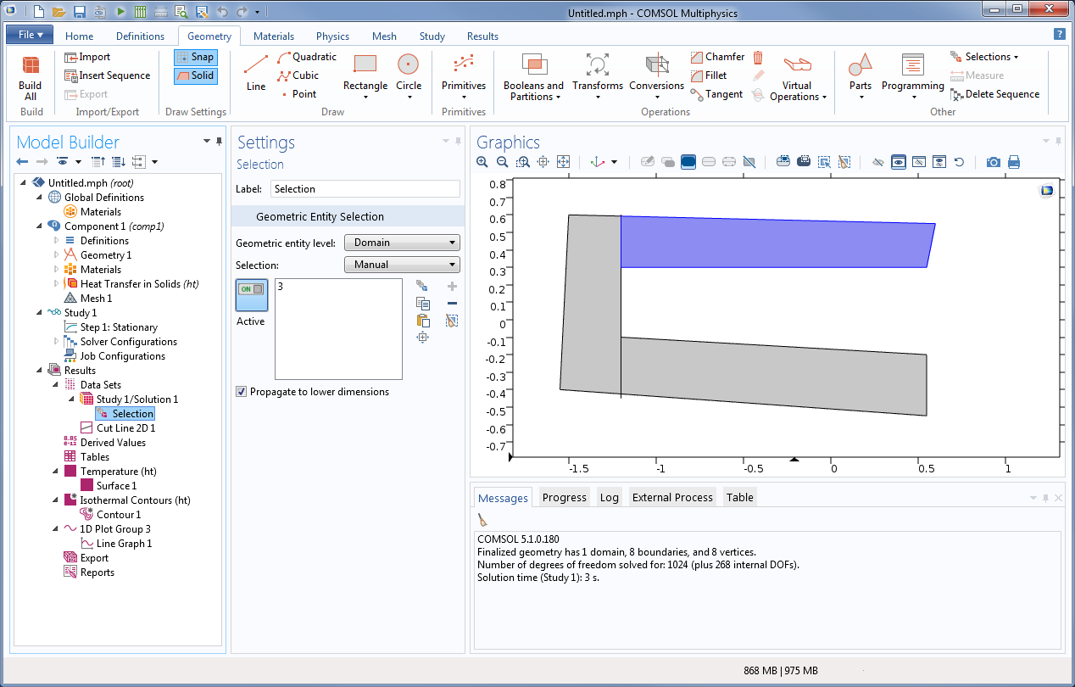Screen dimensions: 1075x687
Task: Click the Print icon in Graphics toolbar
Action: click(x=1013, y=162)
